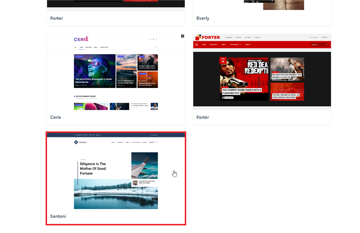Click the search icon in Ceris preview navigation
The height and width of the screenshot is (233, 360).
click(156, 47)
